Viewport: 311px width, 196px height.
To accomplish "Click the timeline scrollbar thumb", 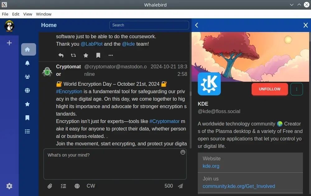I will point(191,93).
